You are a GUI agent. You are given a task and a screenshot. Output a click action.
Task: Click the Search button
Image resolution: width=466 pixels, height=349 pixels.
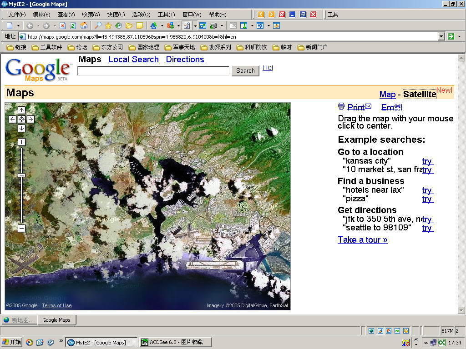click(245, 70)
